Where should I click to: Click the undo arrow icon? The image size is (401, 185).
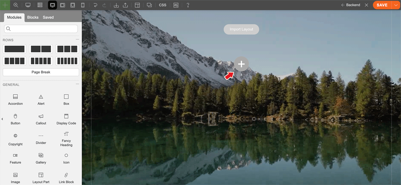click(x=95, y=5)
